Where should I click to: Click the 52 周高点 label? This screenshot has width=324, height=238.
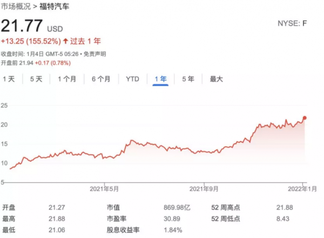pyautogui.click(x=226, y=207)
